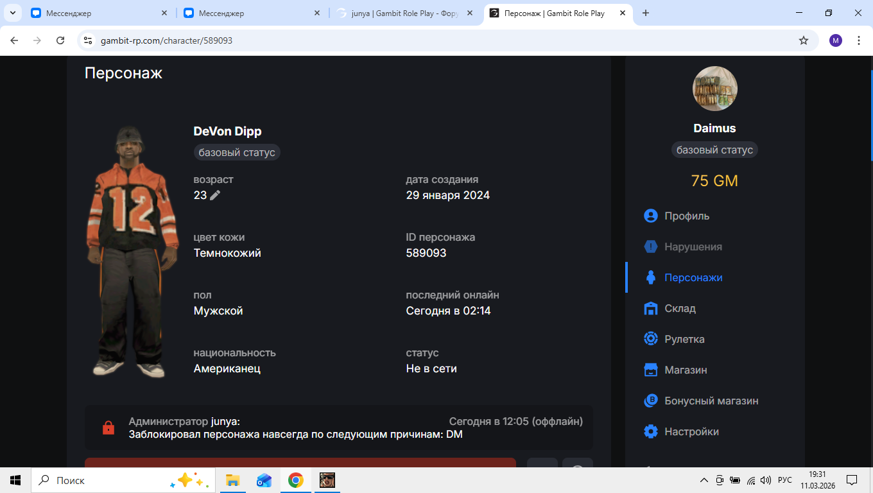The width and height of the screenshot is (873, 493).
Task: Open the Chrome three-dot menu
Action: tap(859, 40)
